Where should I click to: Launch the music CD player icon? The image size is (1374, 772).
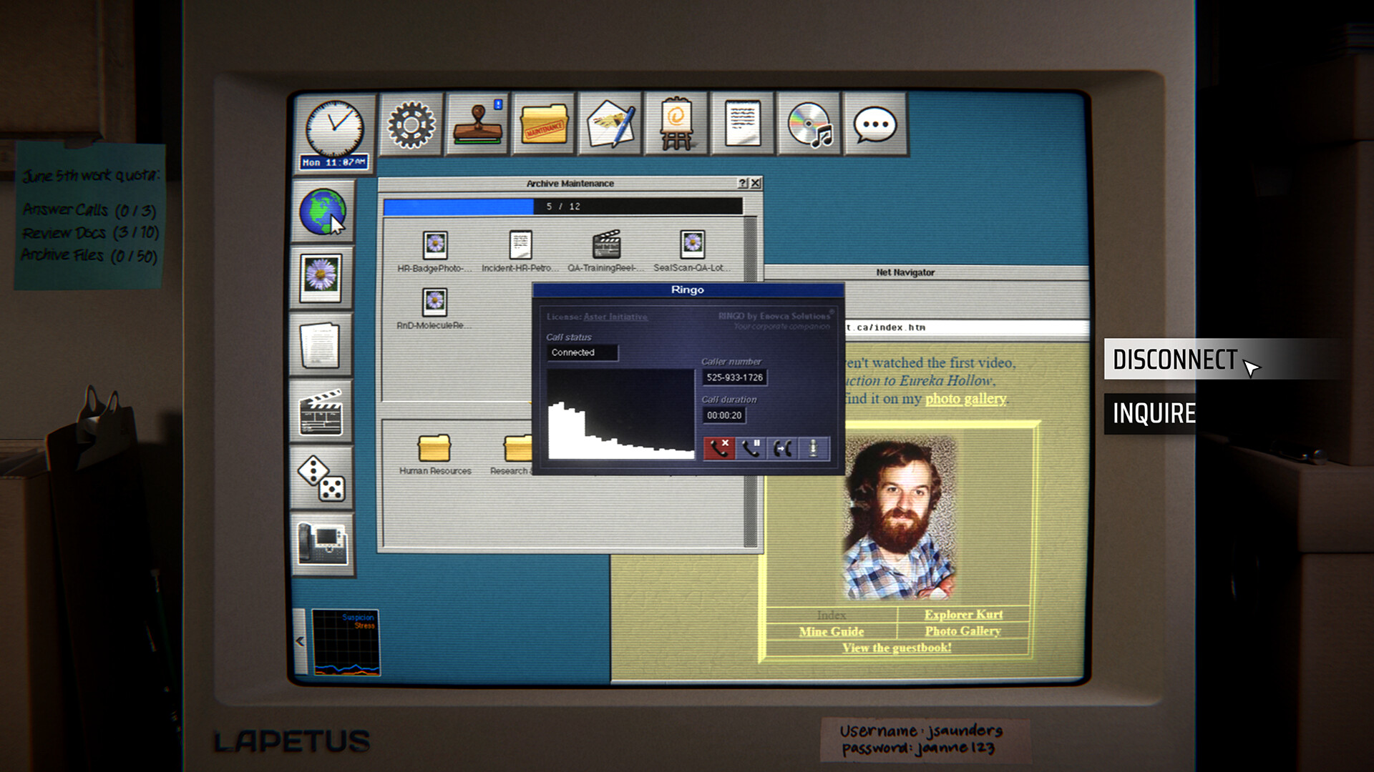point(809,124)
